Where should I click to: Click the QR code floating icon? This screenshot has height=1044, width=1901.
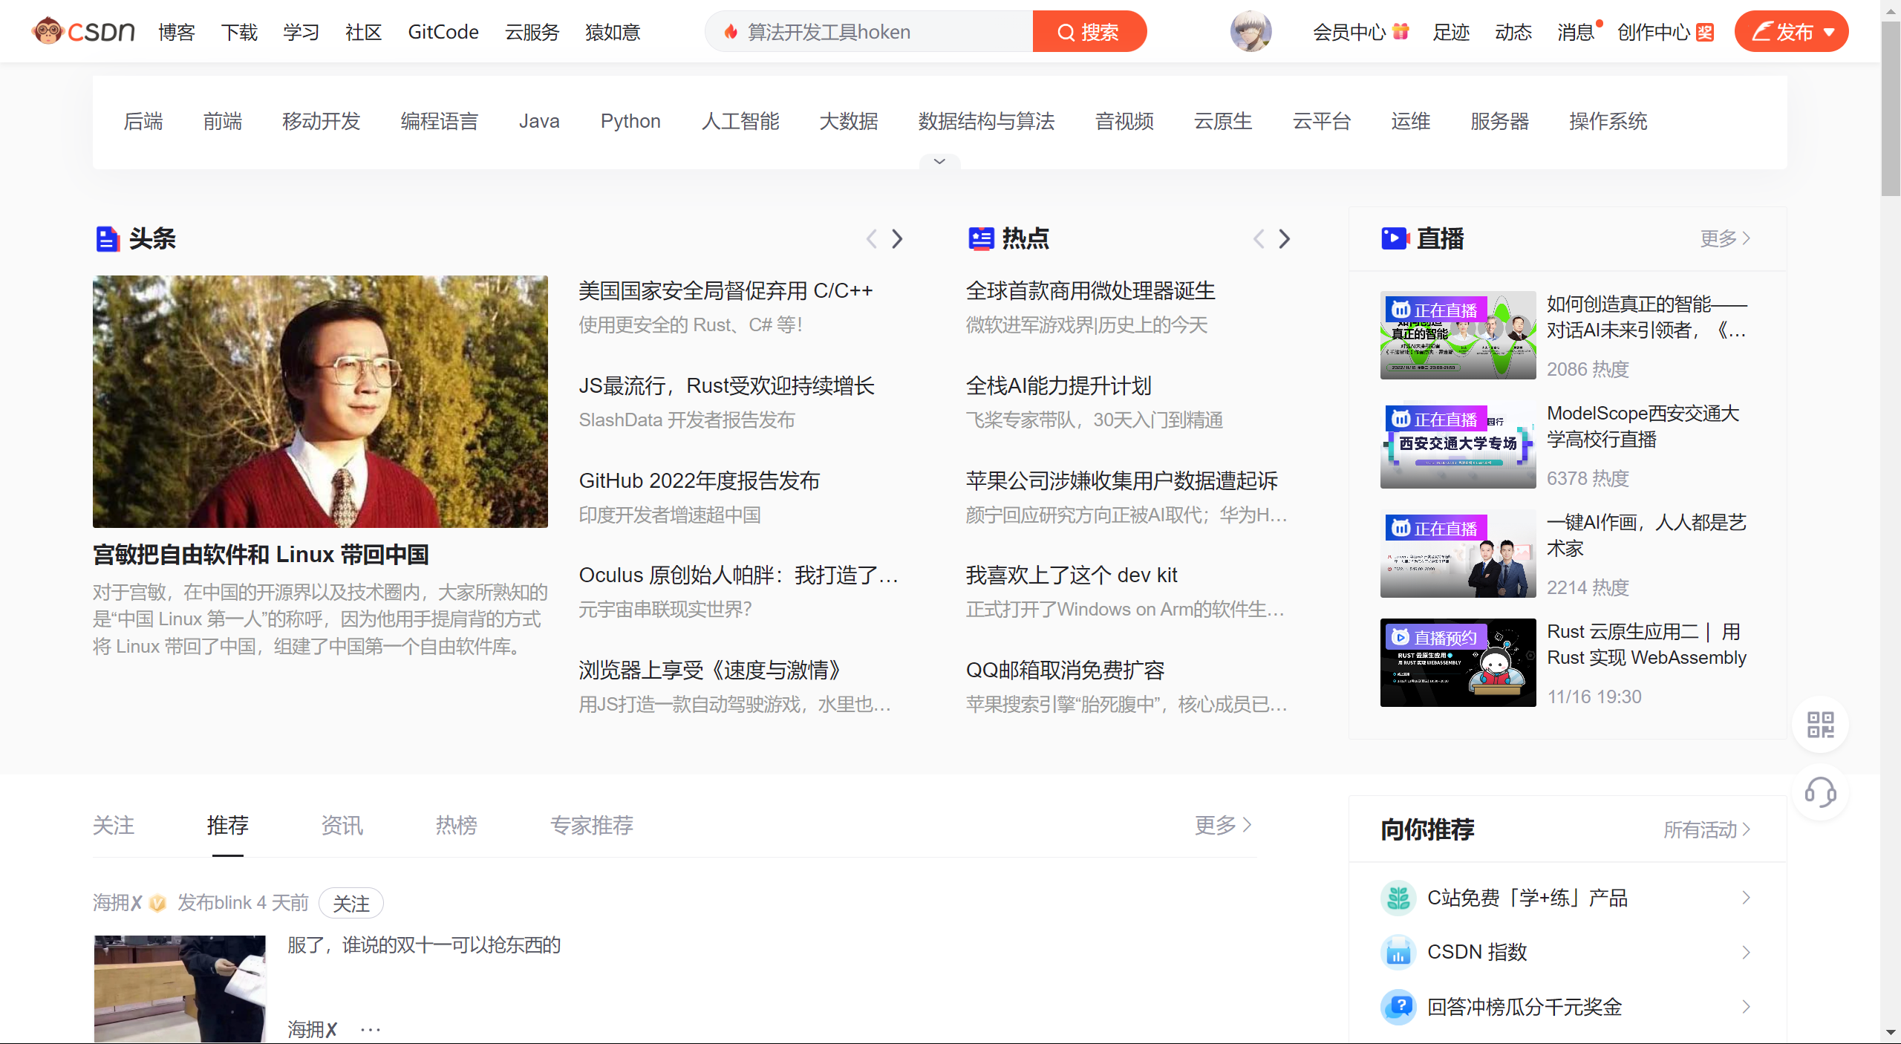tap(1820, 724)
